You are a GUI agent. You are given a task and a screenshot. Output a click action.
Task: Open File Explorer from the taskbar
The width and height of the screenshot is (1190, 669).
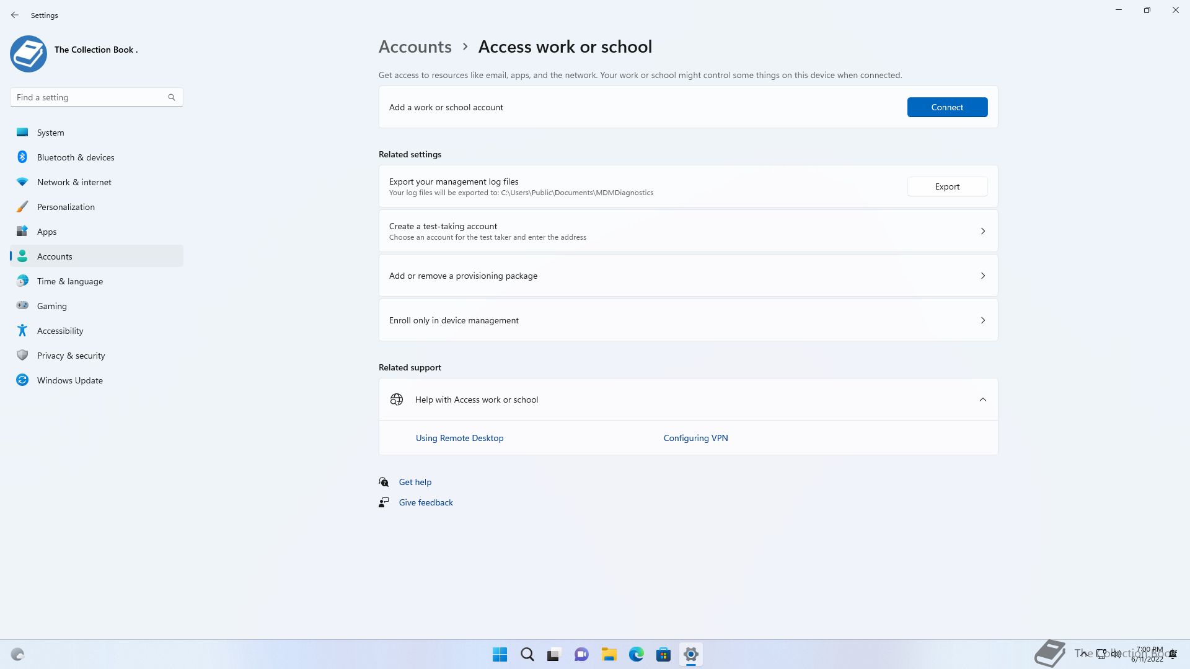(609, 654)
